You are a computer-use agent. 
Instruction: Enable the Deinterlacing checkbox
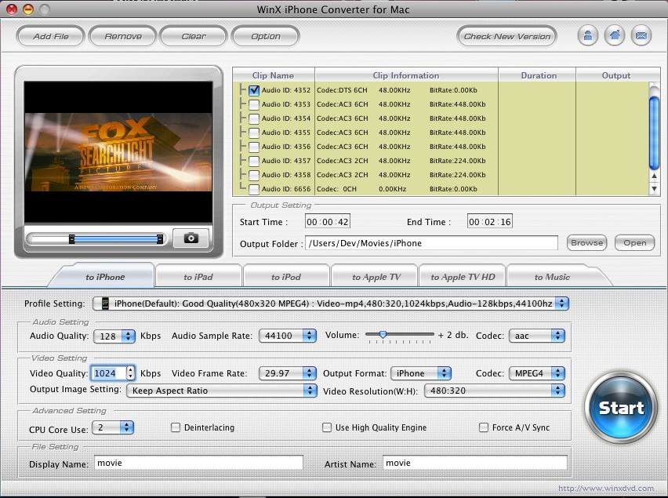pos(176,427)
